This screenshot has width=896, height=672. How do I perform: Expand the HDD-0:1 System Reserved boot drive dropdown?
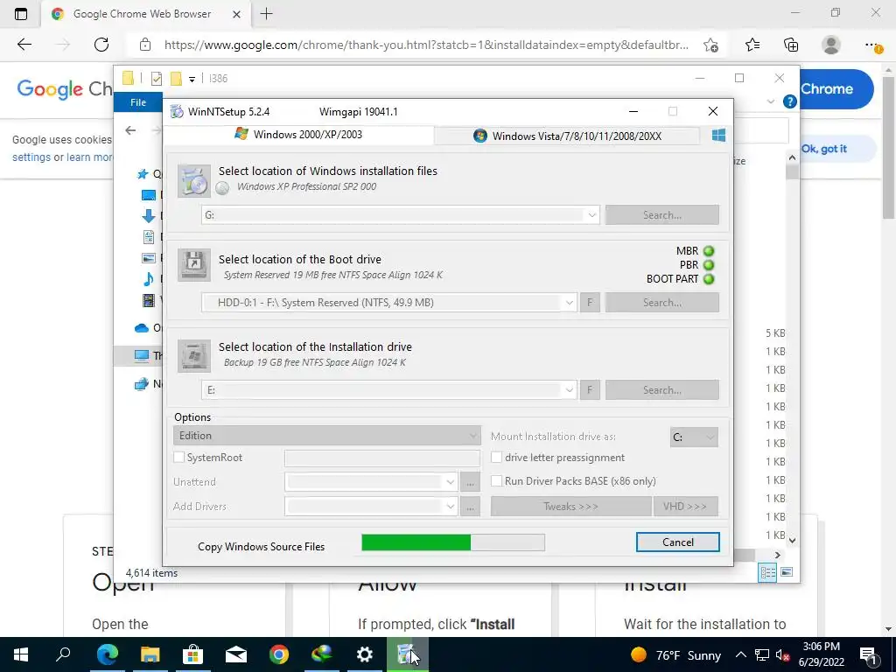569,303
